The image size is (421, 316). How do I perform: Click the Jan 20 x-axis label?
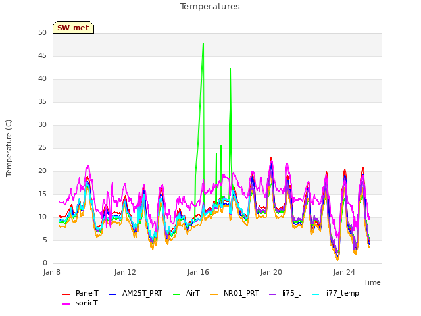tap(271, 272)
